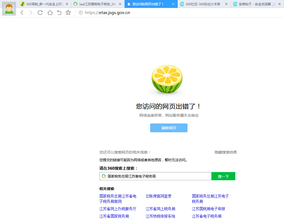Reload the page using the refresh icon

[x=40, y=12]
